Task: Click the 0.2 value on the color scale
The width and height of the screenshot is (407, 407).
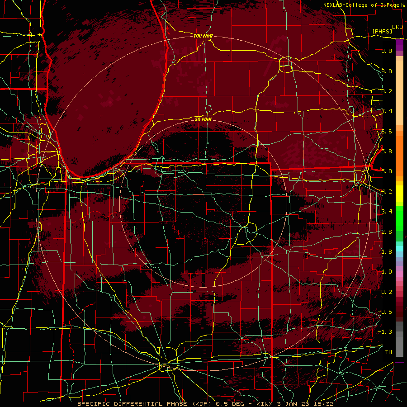Action: [387, 292]
